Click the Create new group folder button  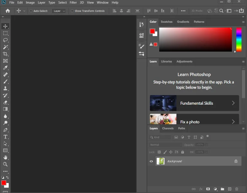[x=223, y=189]
